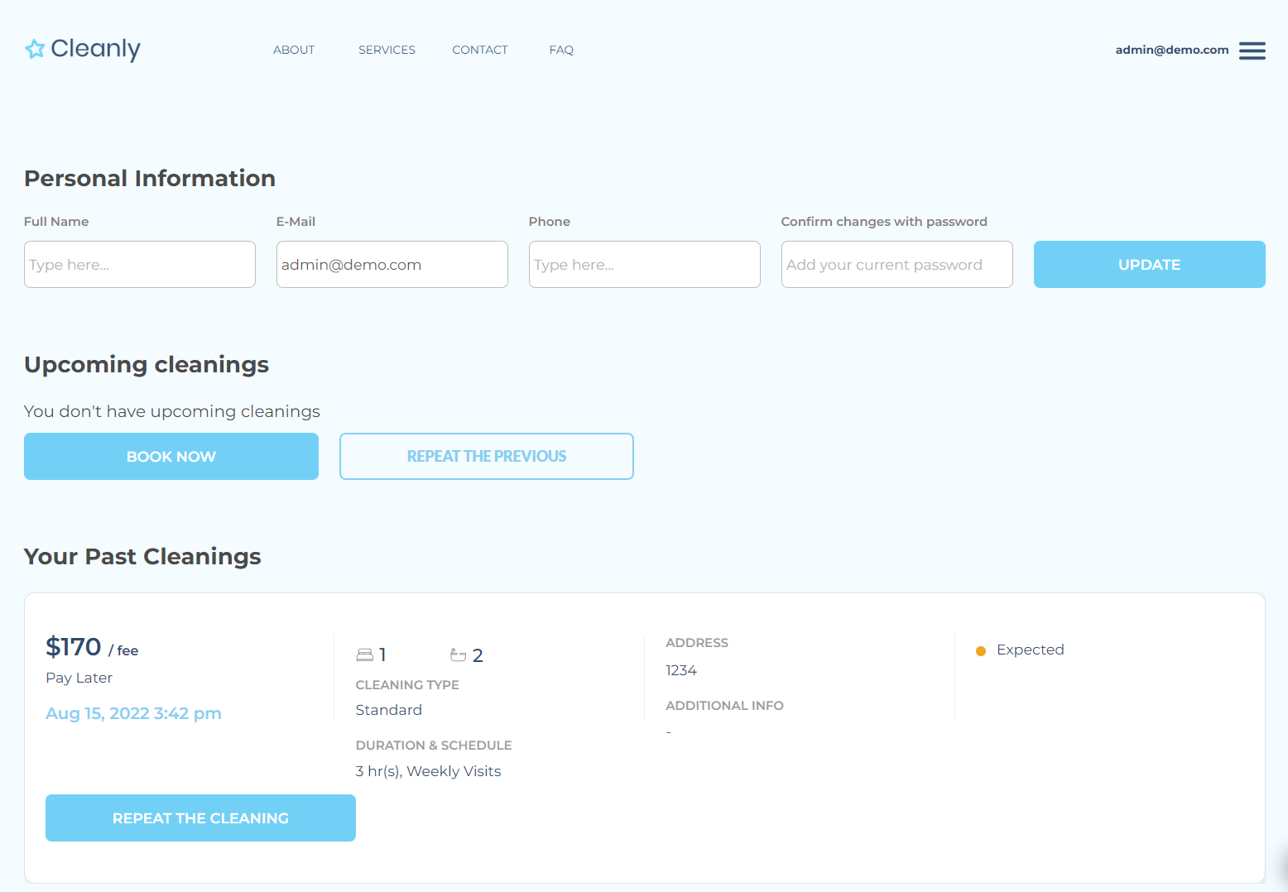
Task: Open the About menu item
Action: pyautogui.click(x=294, y=50)
